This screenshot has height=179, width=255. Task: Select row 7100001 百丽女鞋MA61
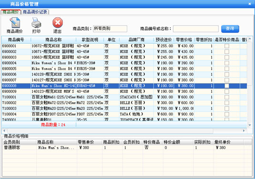124,97
